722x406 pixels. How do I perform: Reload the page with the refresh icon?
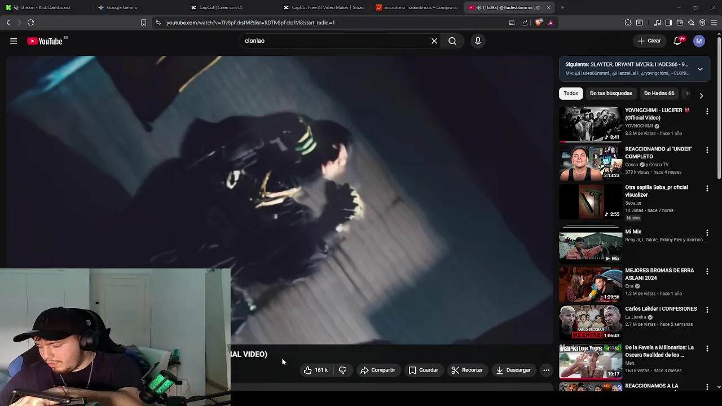pos(31,23)
